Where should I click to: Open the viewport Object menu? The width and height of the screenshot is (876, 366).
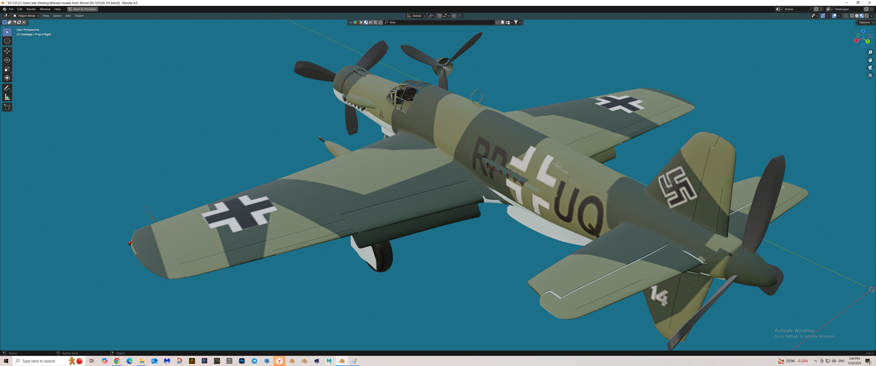(x=79, y=16)
